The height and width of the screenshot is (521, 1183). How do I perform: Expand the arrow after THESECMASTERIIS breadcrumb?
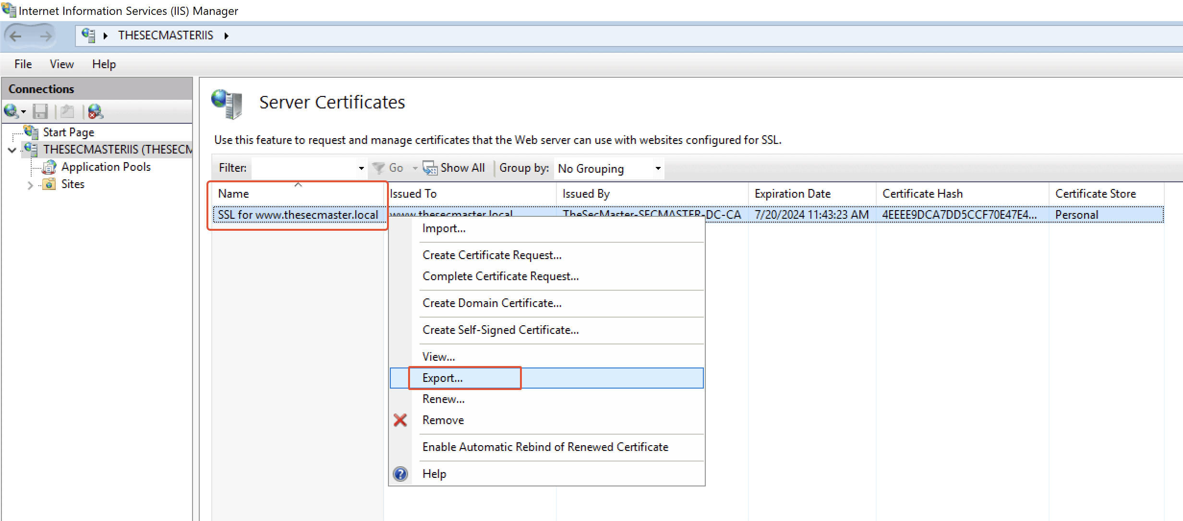pyautogui.click(x=227, y=36)
